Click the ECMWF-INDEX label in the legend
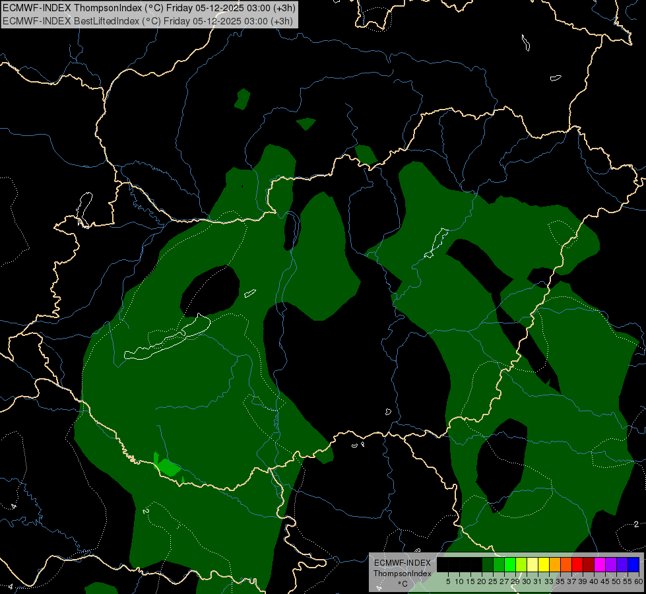Screen dimensions: 646x594 (403, 563)
